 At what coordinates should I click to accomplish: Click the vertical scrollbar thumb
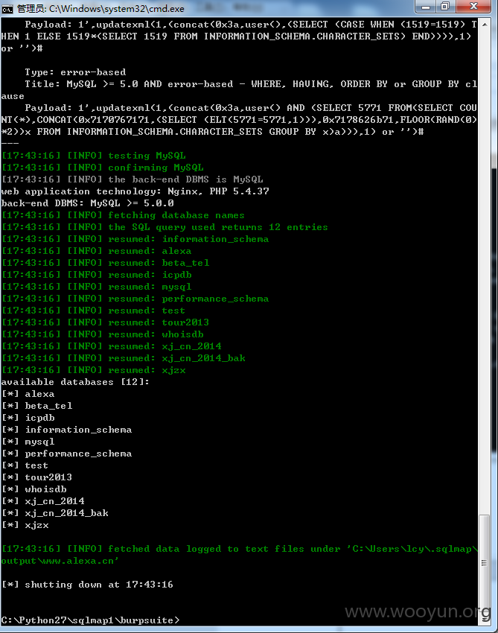point(485,562)
